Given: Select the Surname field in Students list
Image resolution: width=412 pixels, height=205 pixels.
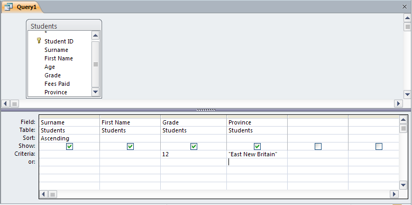Looking at the screenshot, I should point(56,50).
